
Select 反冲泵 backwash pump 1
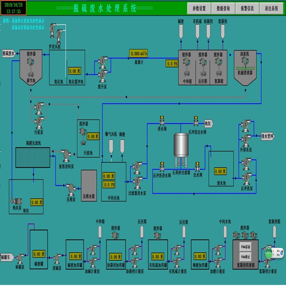click(246, 164)
